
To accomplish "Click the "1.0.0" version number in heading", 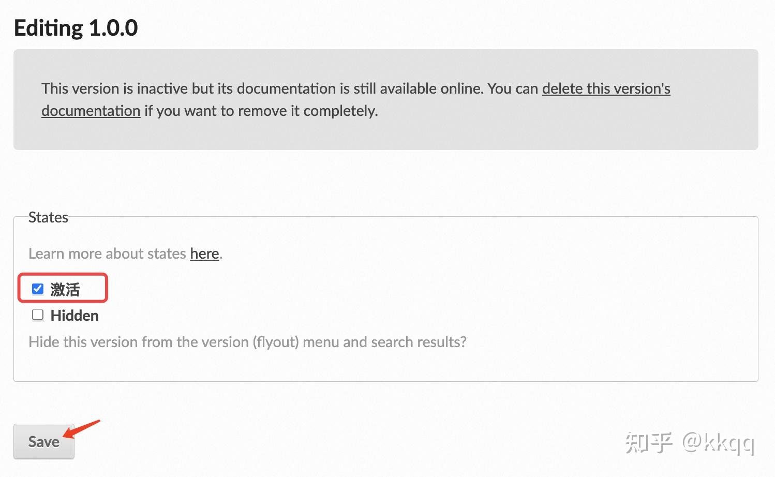I will [x=113, y=28].
